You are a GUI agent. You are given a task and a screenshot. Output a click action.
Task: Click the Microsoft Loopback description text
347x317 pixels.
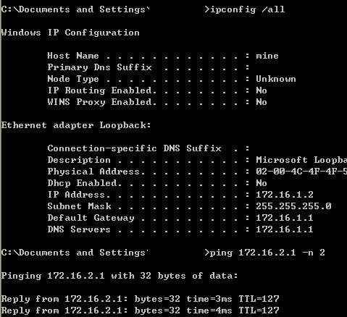(x=301, y=160)
